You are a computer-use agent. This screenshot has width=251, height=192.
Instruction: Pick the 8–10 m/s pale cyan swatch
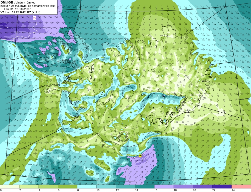pyautogui.click(x=87, y=186)
